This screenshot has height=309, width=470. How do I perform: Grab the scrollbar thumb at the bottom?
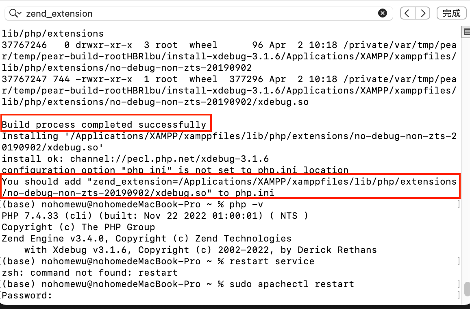click(x=466, y=289)
